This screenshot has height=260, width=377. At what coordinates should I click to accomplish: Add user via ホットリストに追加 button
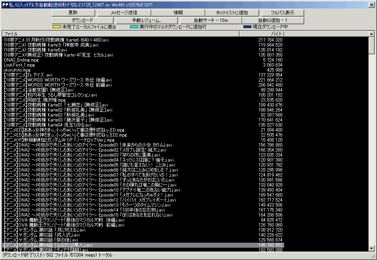click(232, 13)
